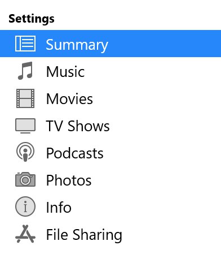Show the Photos sync label
This screenshot has height=254, width=221.
[69, 180]
